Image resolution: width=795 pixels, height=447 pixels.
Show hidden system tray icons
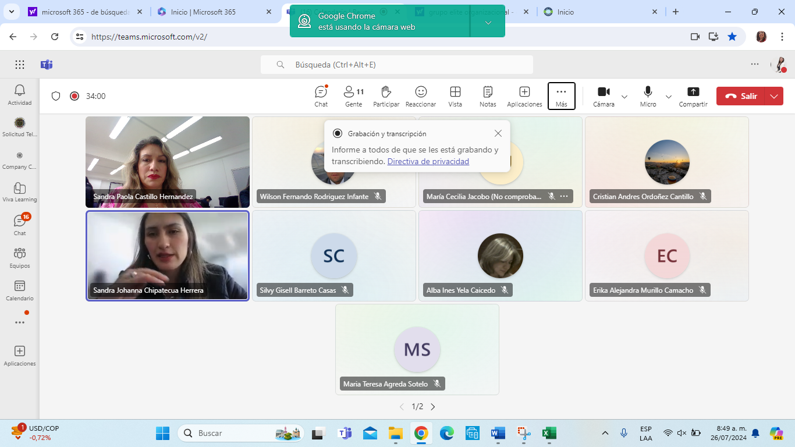[605, 433]
